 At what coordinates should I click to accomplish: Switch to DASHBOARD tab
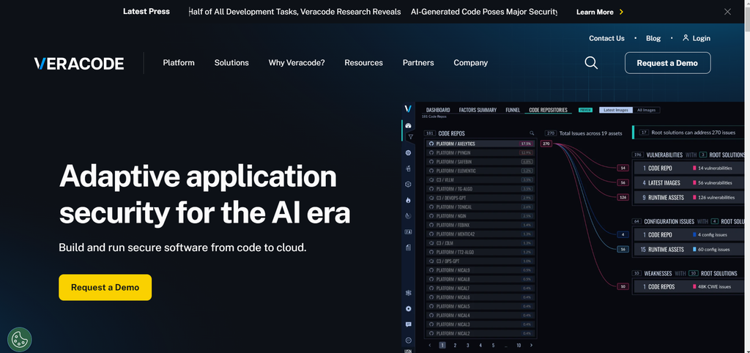(438, 110)
